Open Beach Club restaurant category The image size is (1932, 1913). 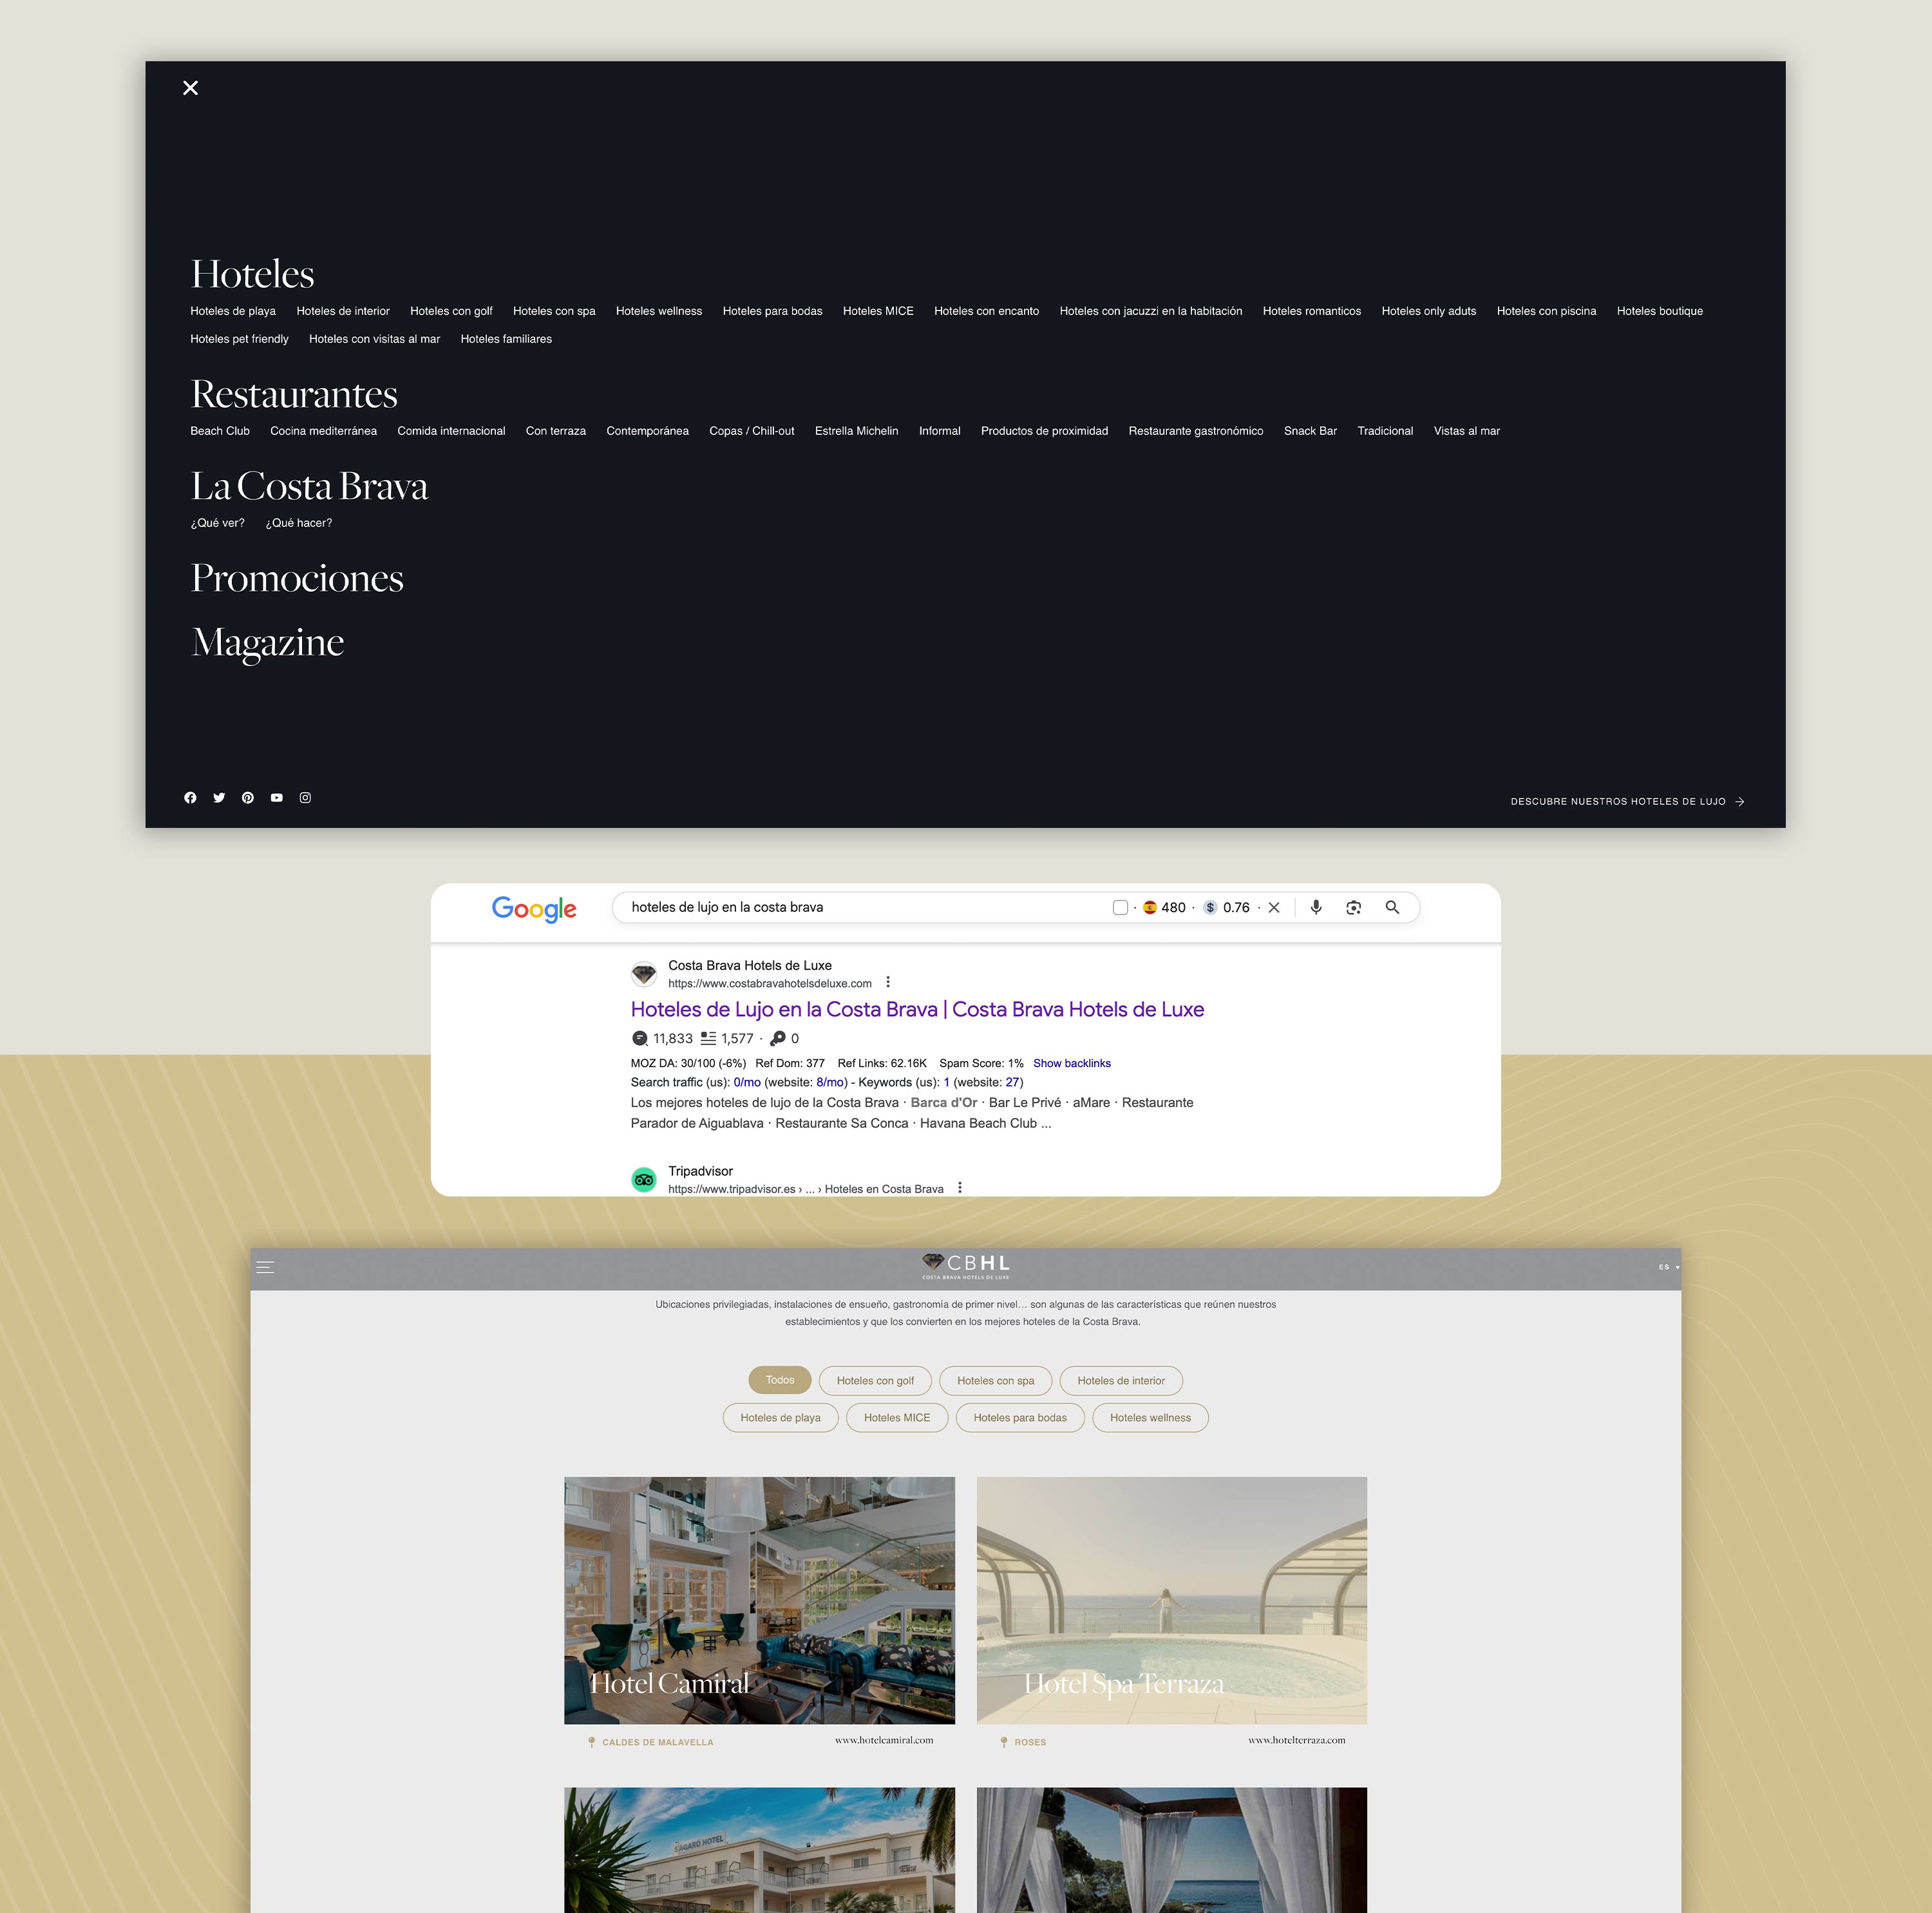pos(220,431)
